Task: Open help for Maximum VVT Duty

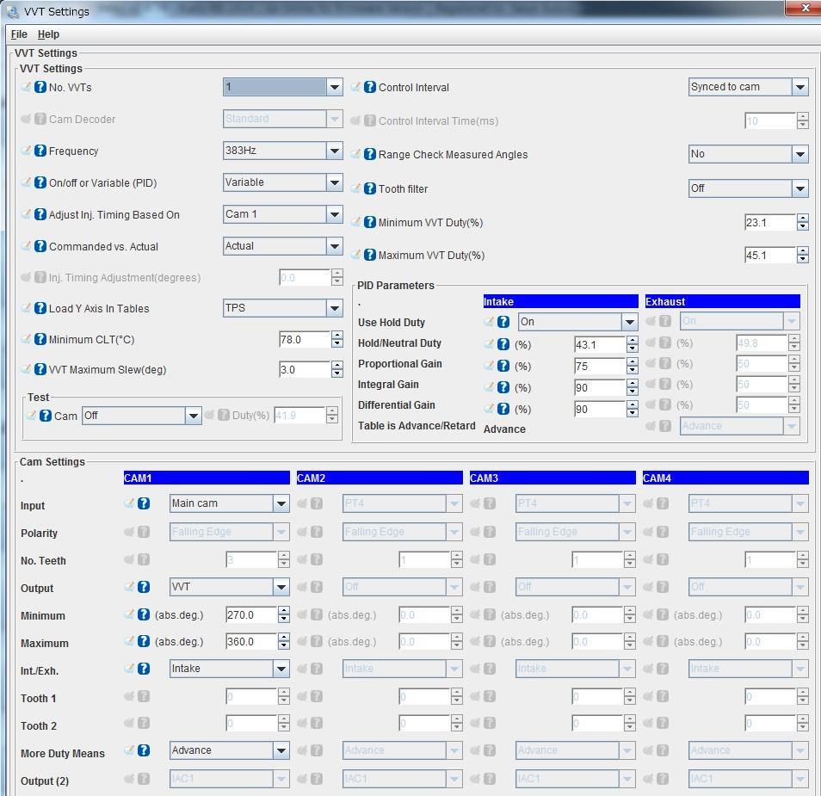Action: 370,255
